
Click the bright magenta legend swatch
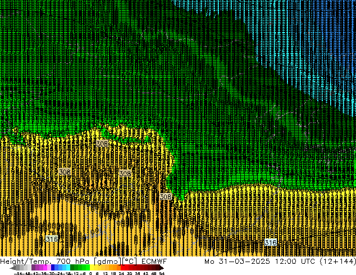45,268
